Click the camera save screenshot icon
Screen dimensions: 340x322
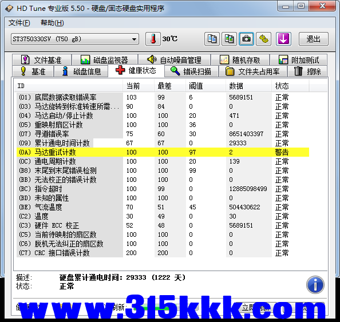coord(246,39)
